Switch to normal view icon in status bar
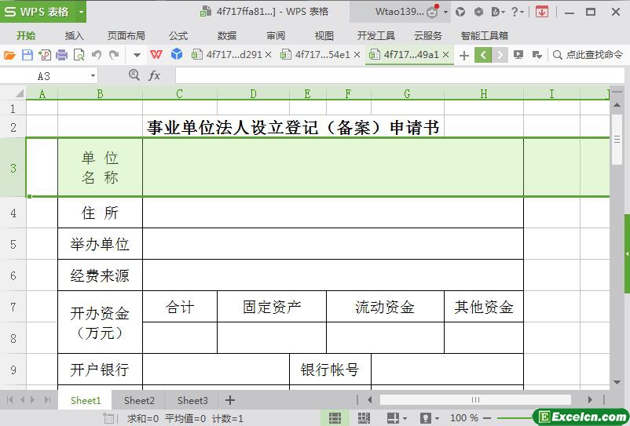 pyautogui.click(x=335, y=418)
